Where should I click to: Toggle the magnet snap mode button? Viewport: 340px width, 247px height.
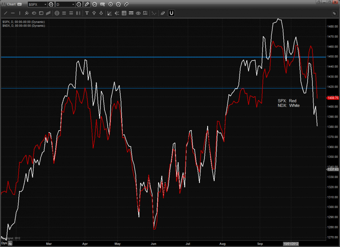pos(171,13)
